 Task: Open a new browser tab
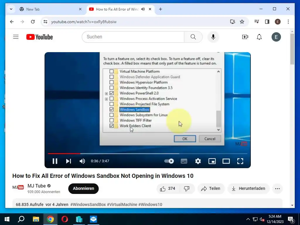click(x=161, y=9)
